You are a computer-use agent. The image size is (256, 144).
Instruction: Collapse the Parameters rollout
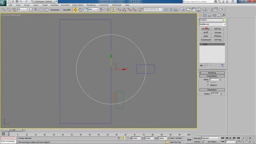coord(212,90)
